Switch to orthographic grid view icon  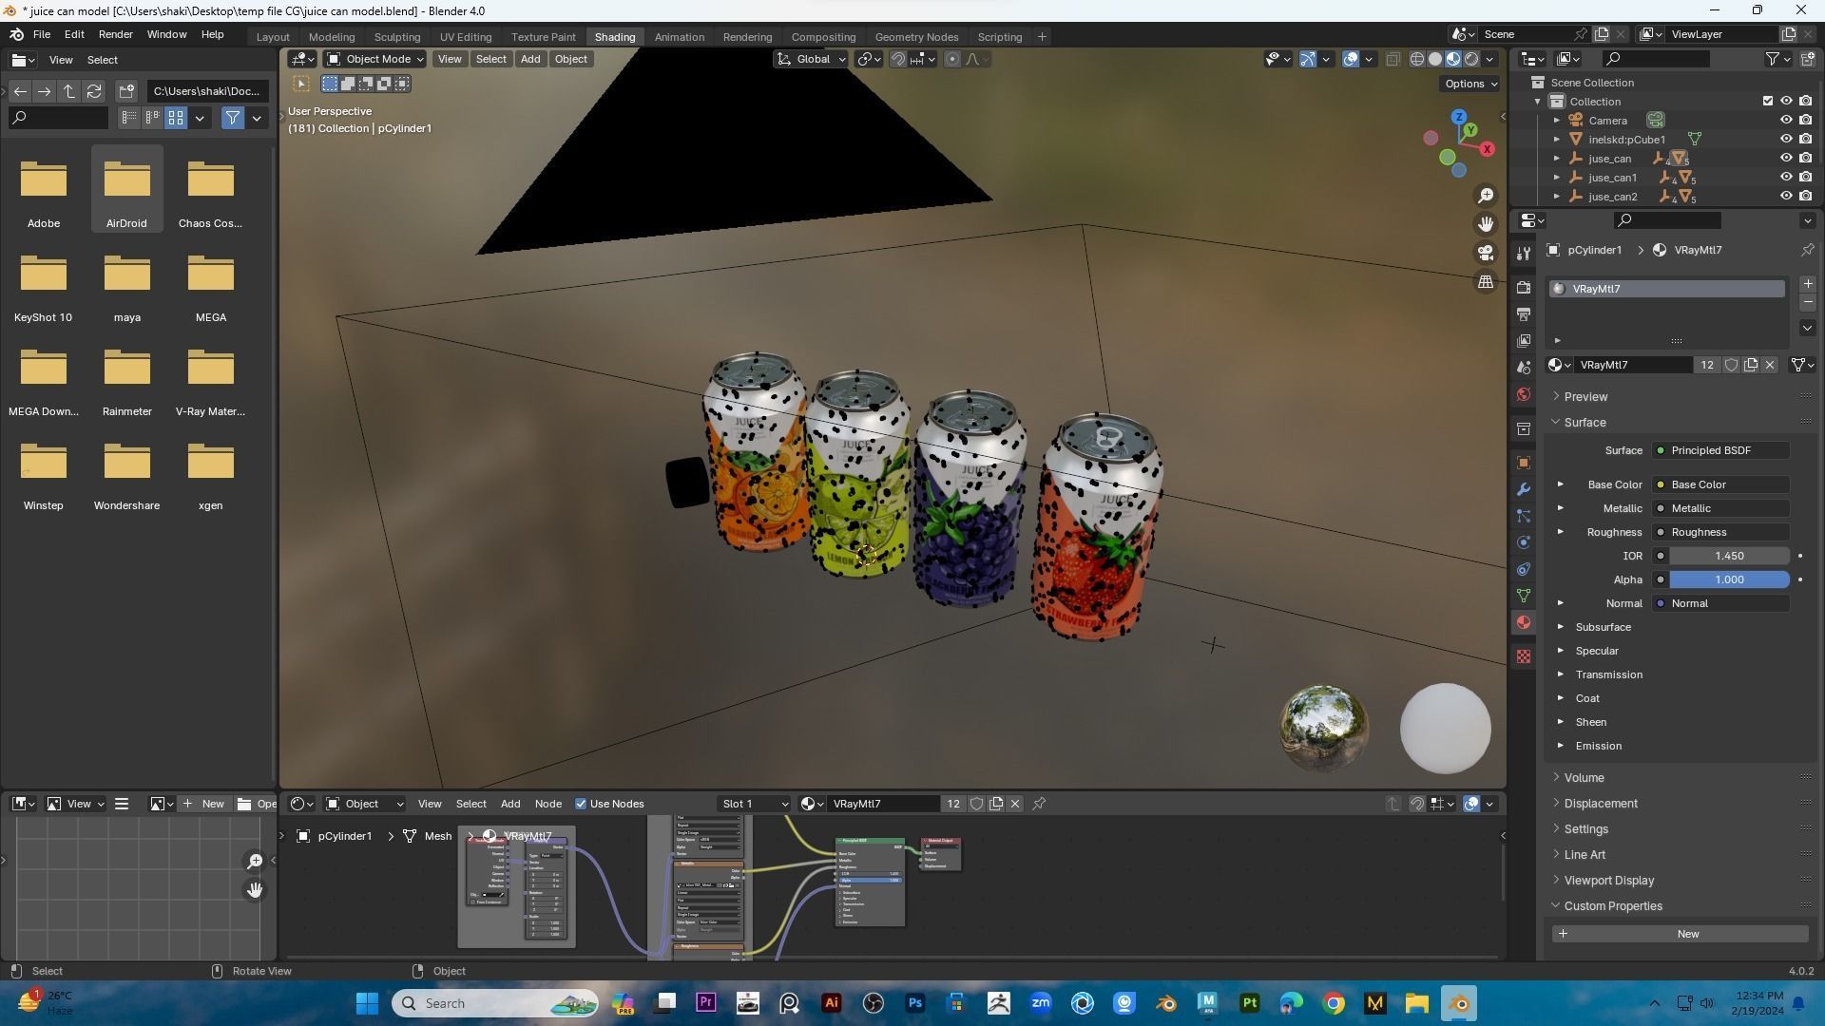[x=1485, y=282]
